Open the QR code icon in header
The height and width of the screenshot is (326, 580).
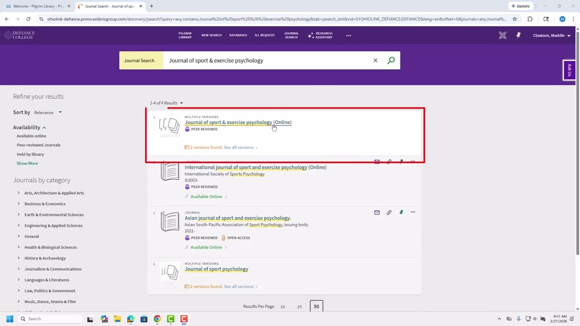(503, 35)
